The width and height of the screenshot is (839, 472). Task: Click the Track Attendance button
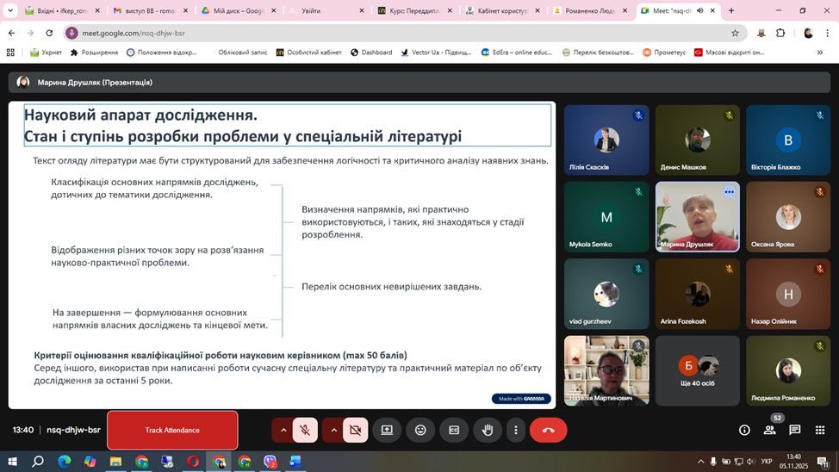pos(172,431)
